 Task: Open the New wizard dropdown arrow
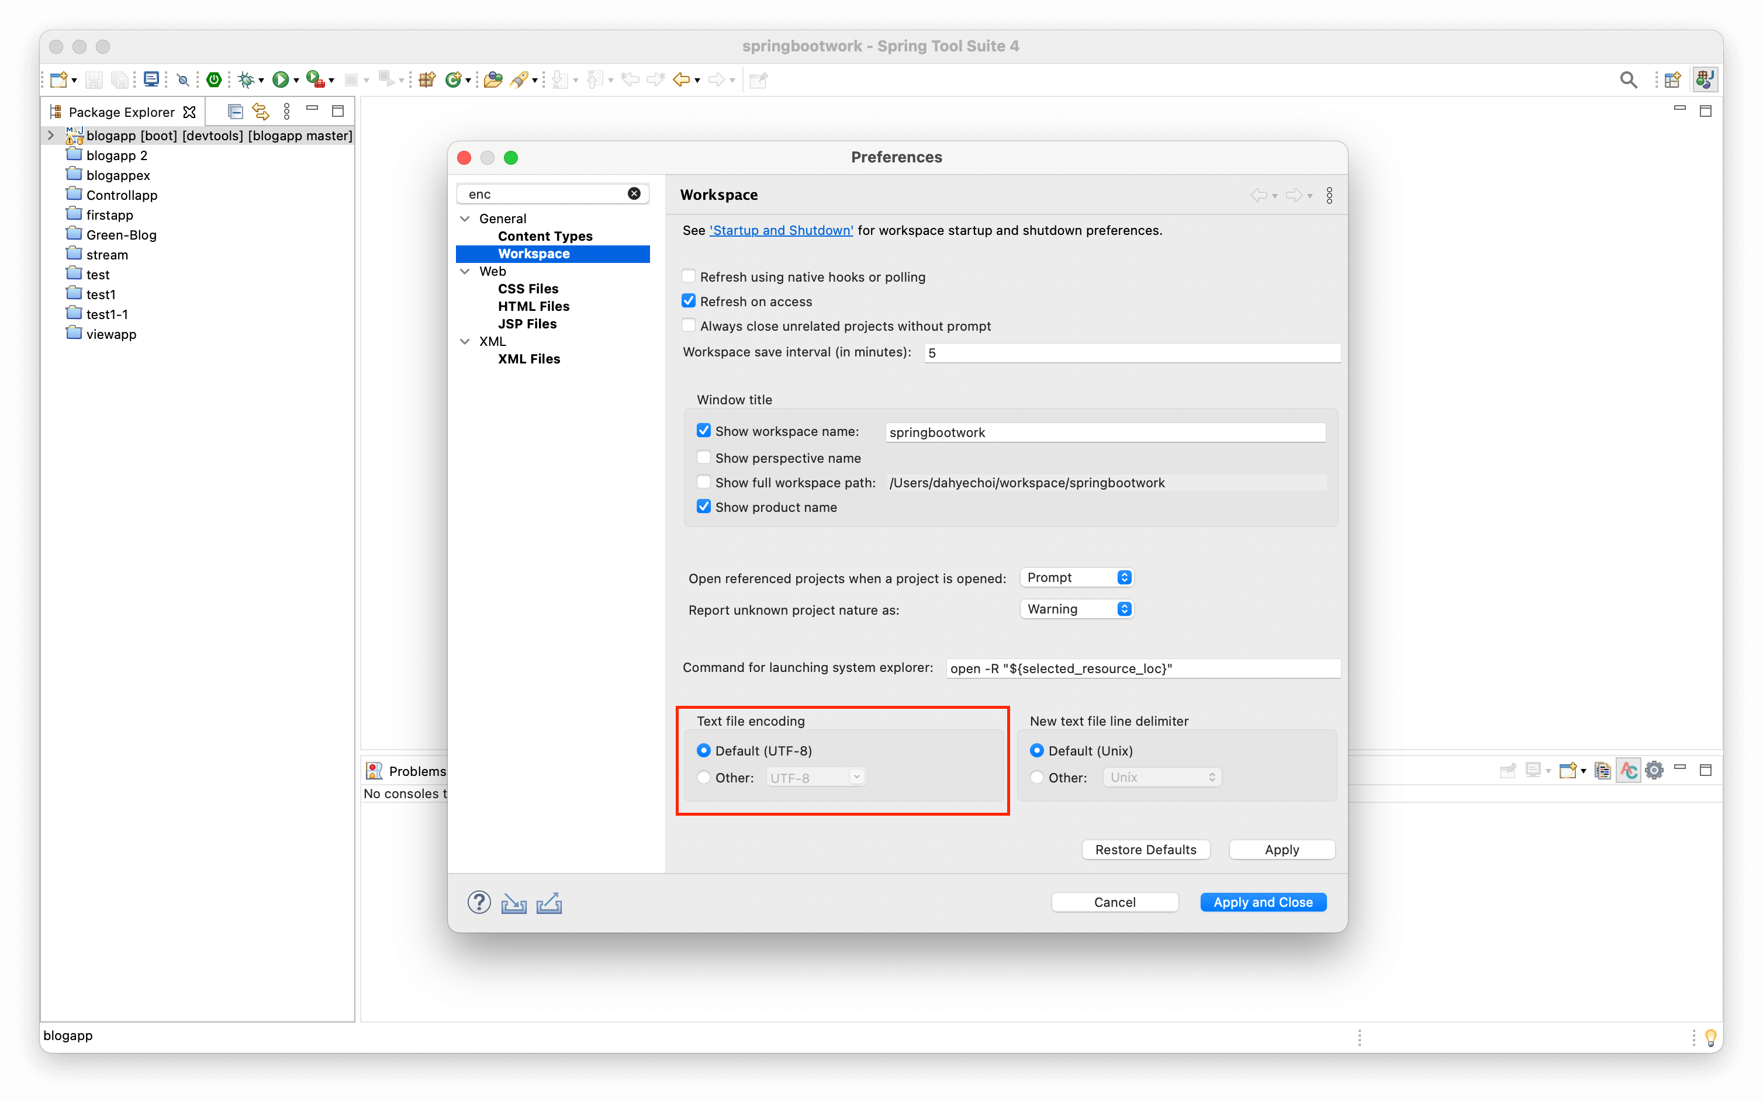74,80
